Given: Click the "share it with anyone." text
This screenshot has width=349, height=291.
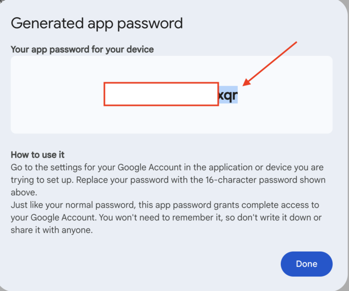Looking at the screenshot, I should click(52, 230).
